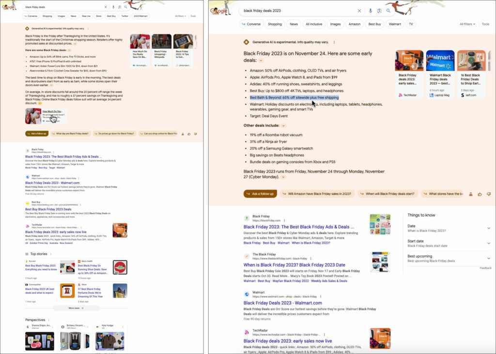Click the magnifier search icon in right window
Screen dimensions: 496x354
[388, 11]
